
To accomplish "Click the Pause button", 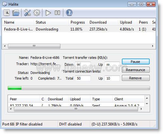I will tap(136, 62).
